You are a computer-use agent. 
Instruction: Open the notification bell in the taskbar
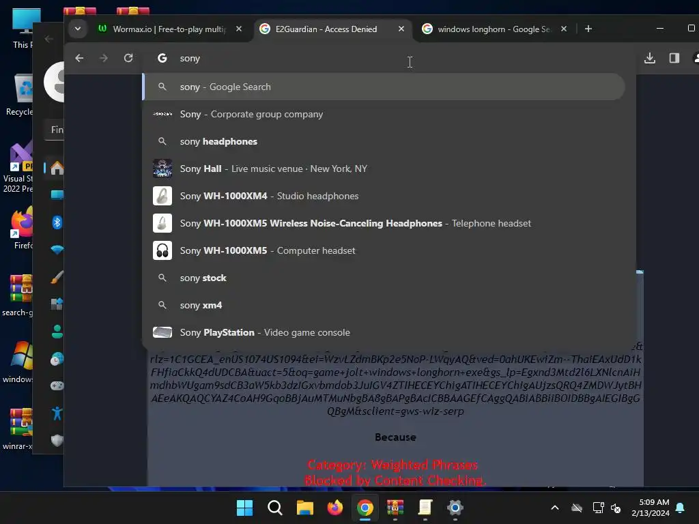click(681, 508)
